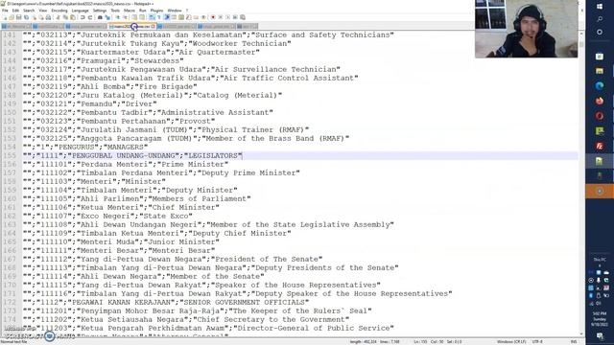Viewport: 614px width, 345px height.
Task: Click "Junior Minister" on line 165
Action: tap(181, 242)
